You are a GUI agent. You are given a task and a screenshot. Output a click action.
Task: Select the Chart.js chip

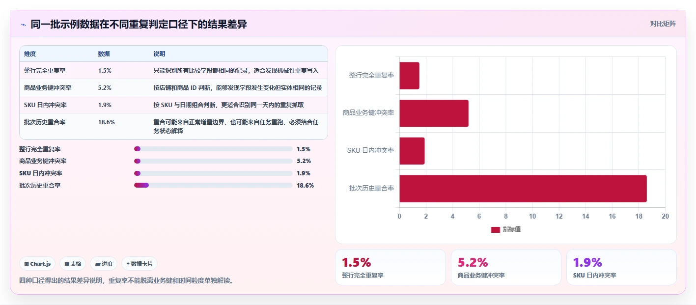coord(38,264)
